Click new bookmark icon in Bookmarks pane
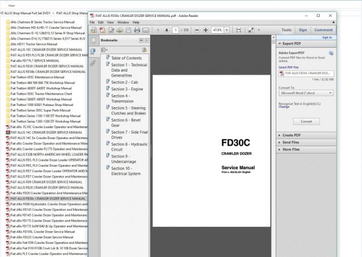This screenshot has width=362, height=257. pyautogui.click(x=145, y=50)
